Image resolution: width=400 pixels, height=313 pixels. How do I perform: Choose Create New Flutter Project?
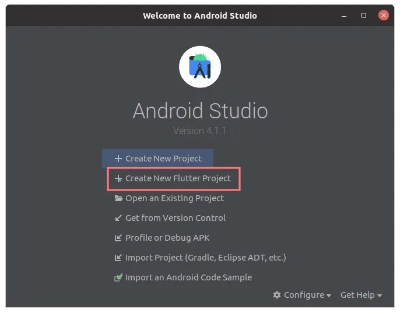173,178
